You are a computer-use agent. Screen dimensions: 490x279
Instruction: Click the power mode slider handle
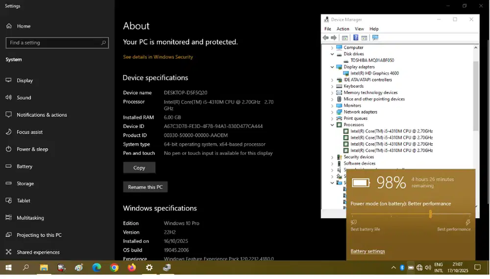[x=430, y=214]
